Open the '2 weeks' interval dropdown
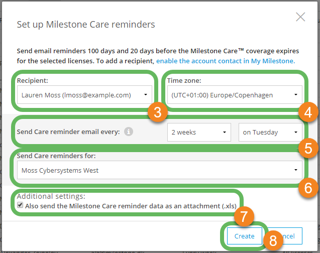Viewport: 320px width, 253px height. point(199,133)
